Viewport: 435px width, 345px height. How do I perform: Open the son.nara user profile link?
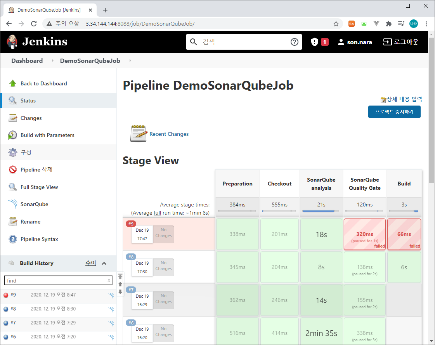pyautogui.click(x=355, y=42)
